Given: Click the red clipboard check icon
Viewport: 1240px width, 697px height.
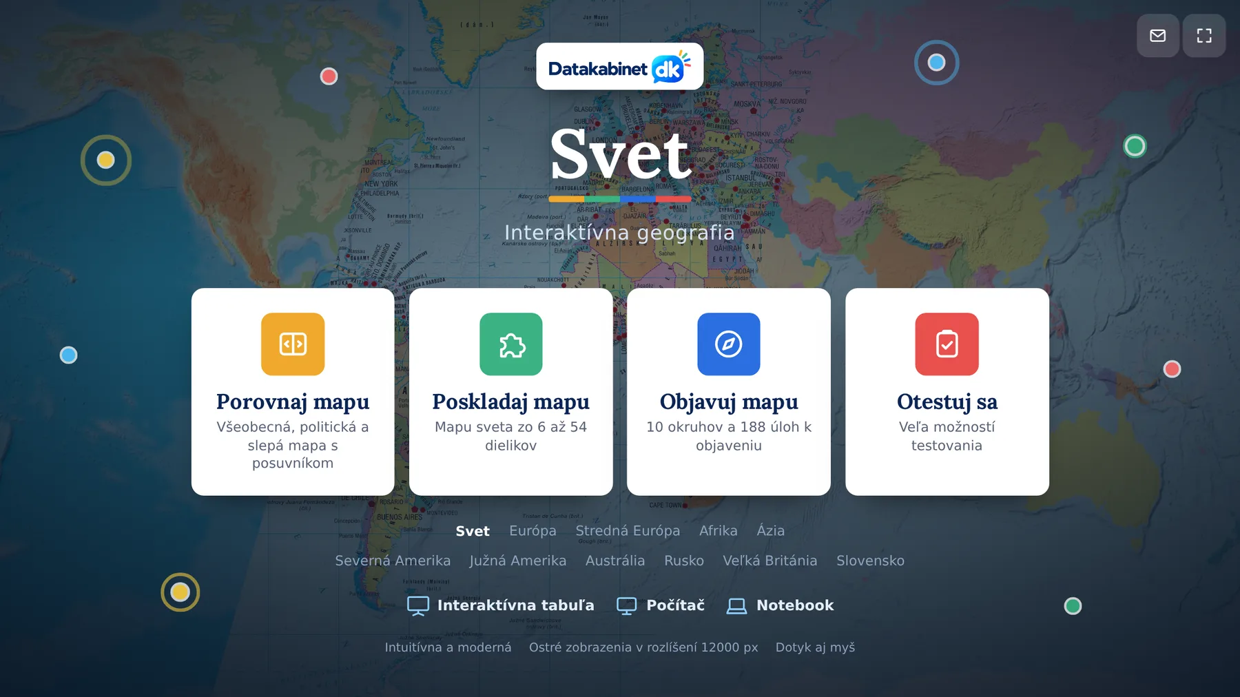Looking at the screenshot, I should (x=947, y=344).
